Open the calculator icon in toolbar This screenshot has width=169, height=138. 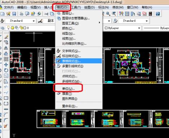point(150,14)
